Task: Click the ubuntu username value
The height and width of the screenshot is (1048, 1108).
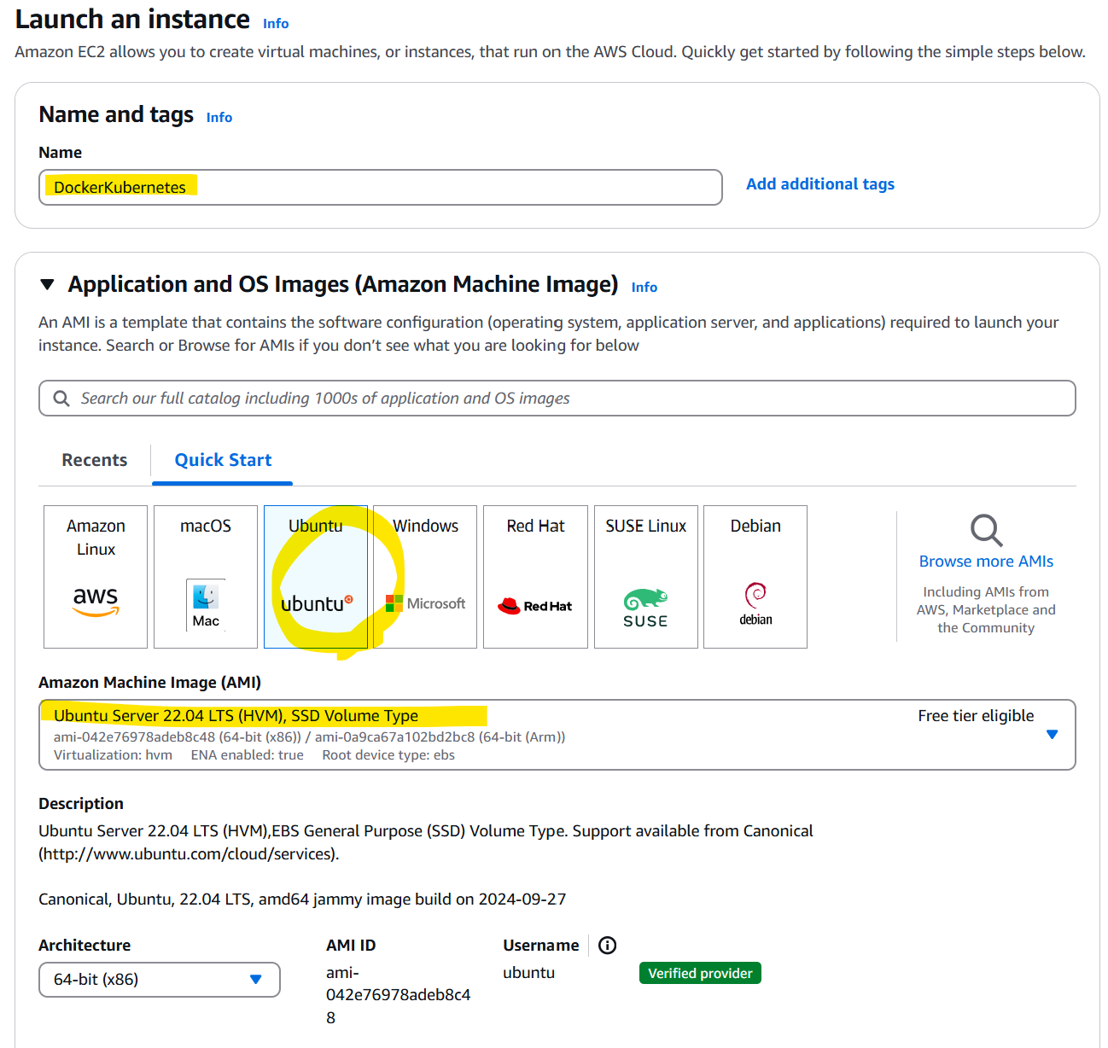Action: pyautogui.click(x=529, y=973)
